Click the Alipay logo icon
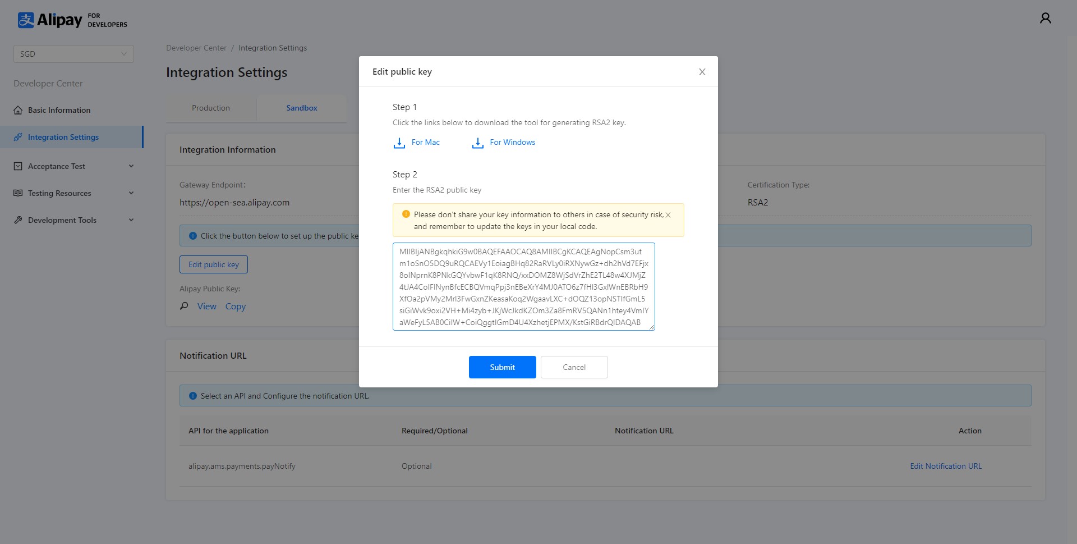1077x544 pixels. pos(26,20)
